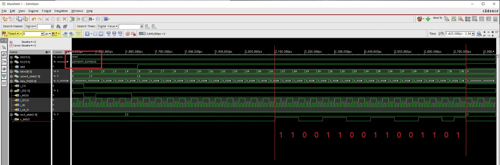Select the i_MOSI signal row
500x165 pixels.
pyautogui.click(x=30, y=95)
